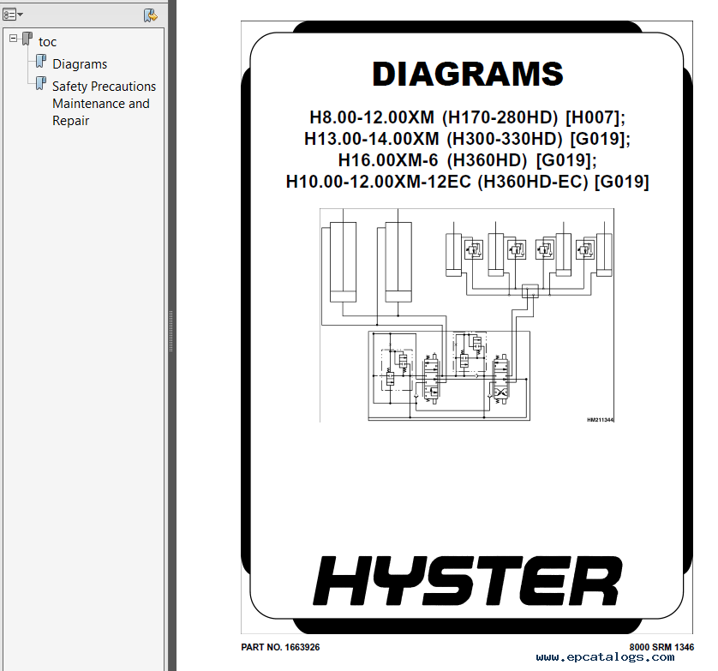The height and width of the screenshot is (671, 718).
Task: Click the Diagrams bookmark icon
Action: pos(41,61)
